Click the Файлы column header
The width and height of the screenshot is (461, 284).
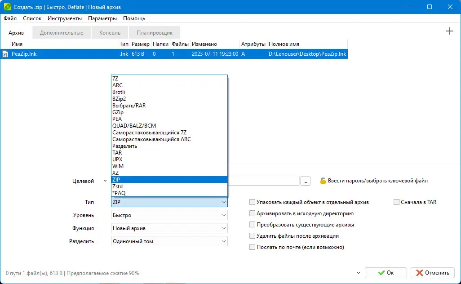180,44
